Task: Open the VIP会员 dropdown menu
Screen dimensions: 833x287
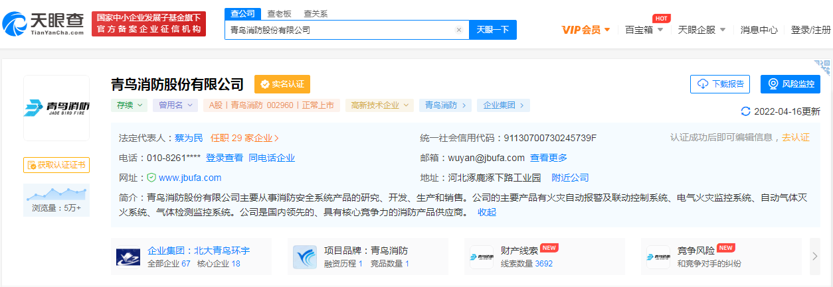Action: (x=586, y=30)
